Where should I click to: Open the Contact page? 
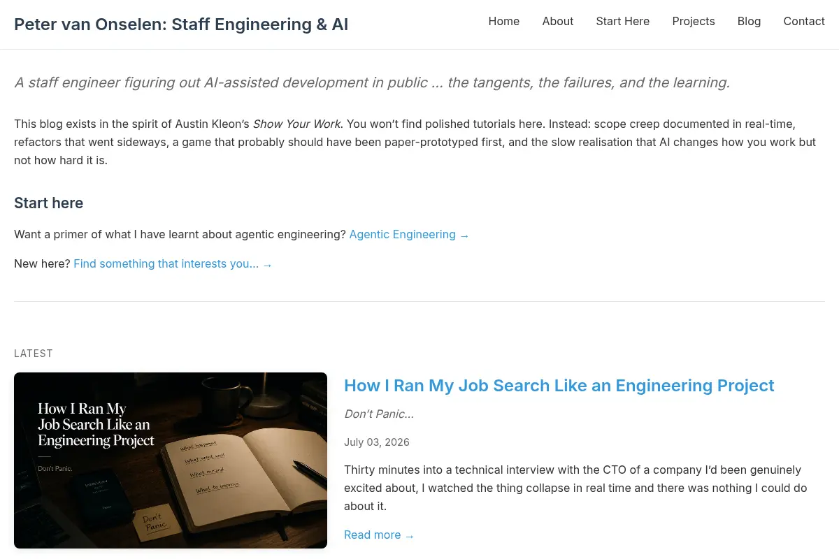coord(804,21)
